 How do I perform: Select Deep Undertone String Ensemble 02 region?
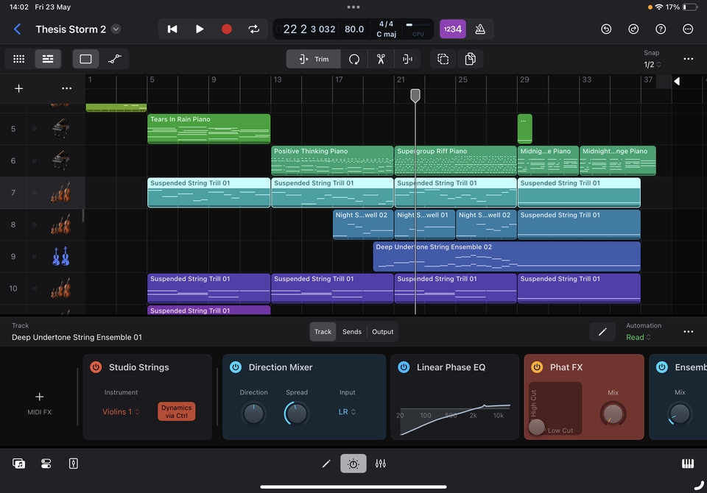[507, 256]
